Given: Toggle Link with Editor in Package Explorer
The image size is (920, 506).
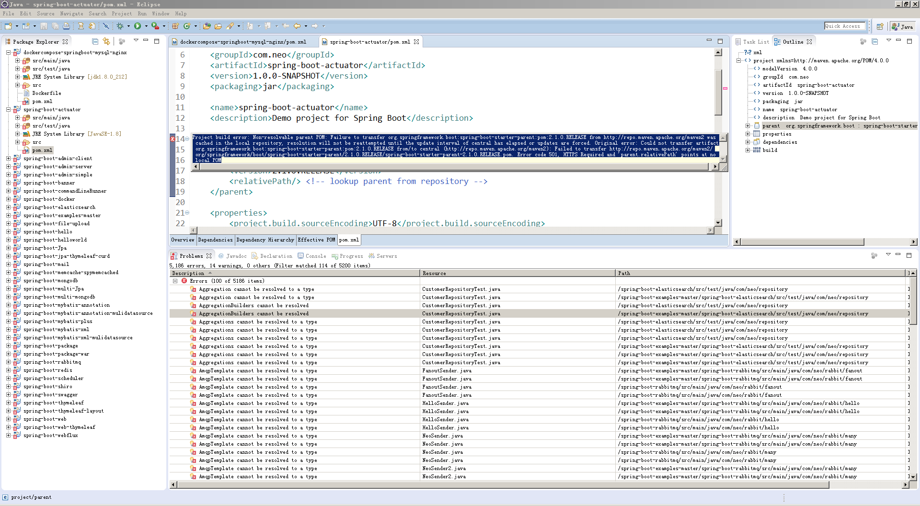Looking at the screenshot, I should [x=106, y=42].
